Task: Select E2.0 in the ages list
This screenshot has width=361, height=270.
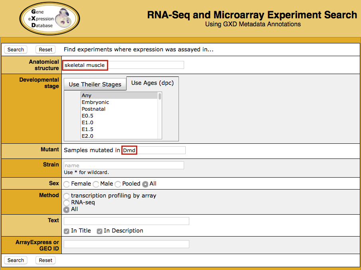Action: (119, 136)
